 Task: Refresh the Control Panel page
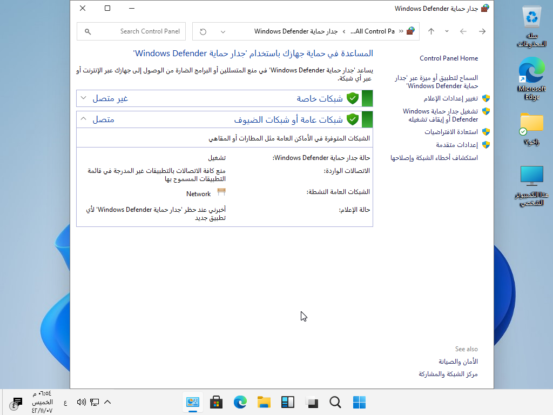[203, 32]
